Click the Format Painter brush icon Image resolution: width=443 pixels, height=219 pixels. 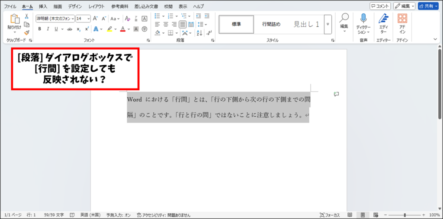26,32
